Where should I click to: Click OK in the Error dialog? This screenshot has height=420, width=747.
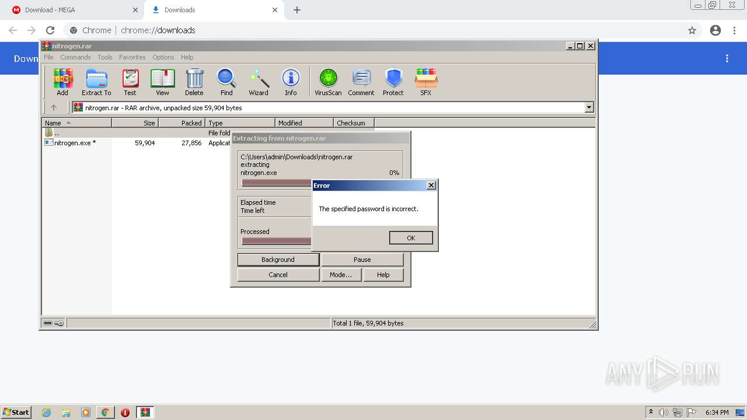(411, 237)
